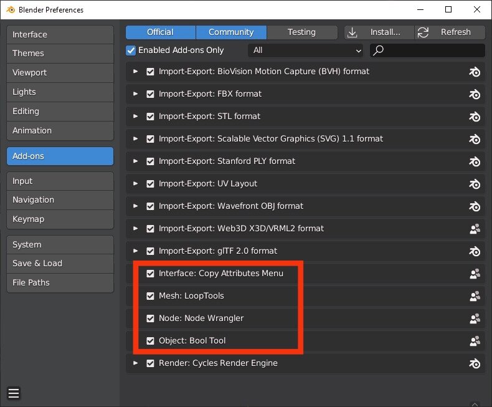
Task: Open the Themes preferences section
Action: tap(60, 54)
